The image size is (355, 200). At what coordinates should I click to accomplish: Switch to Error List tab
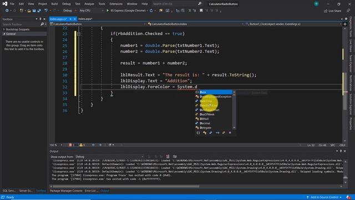click(91, 191)
